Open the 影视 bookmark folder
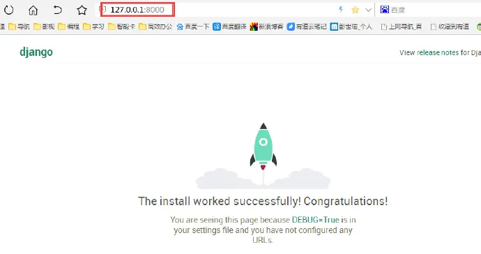This screenshot has height=254, width=481. pyautogui.click(x=44, y=27)
